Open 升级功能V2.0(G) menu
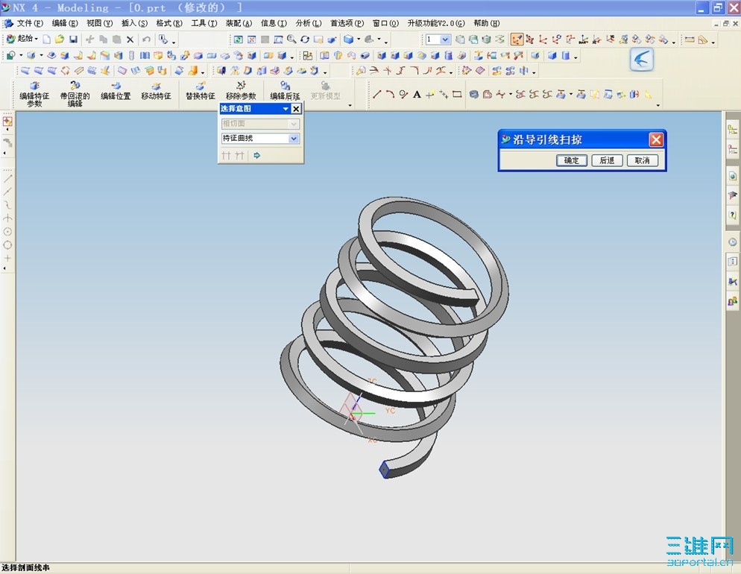Image resolution: width=741 pixels, height=574 pixels. tap(436, 23)
